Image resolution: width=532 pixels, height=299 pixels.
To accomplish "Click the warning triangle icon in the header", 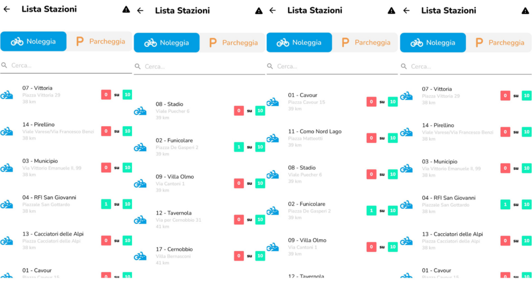I will [x=125, y=9].
